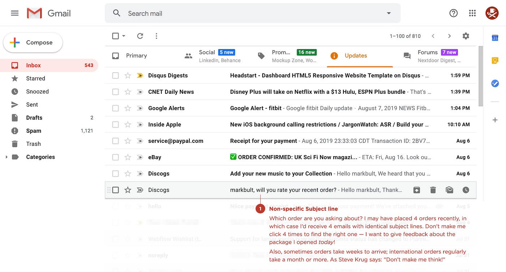Open the Support help icon
Viewport: 506px width, 272px height.
tap(453, 13)
